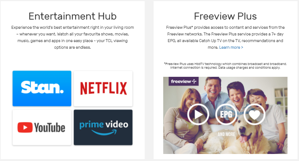299x161 pixels.
Task: Open the Stan streaming app tile
Action: tap(42, 89)
